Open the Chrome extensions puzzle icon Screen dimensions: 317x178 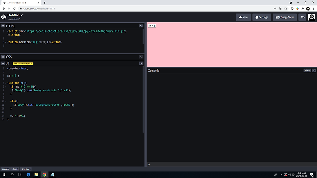303,8
